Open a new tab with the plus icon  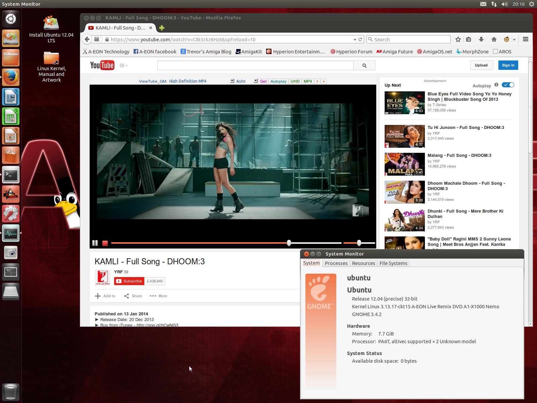(x=162, y=28)
